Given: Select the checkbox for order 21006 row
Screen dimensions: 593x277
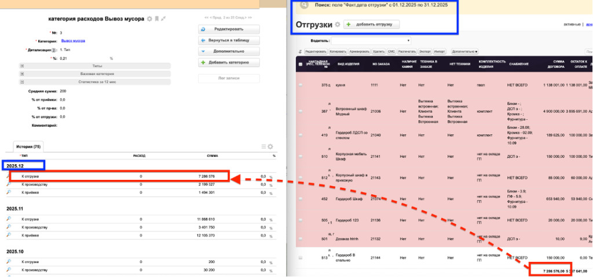Looking at the screenshot, I should 300,111.
